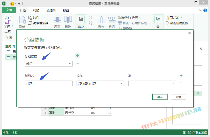Expand the 新建源 dropdown
Image resolution: width=210 pixels, height=137 pixels.
point(181,17)
